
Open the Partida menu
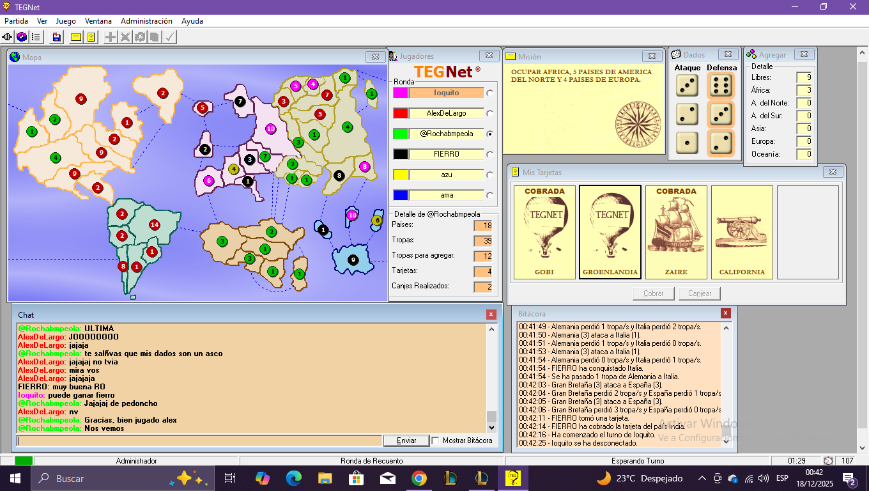16,21
